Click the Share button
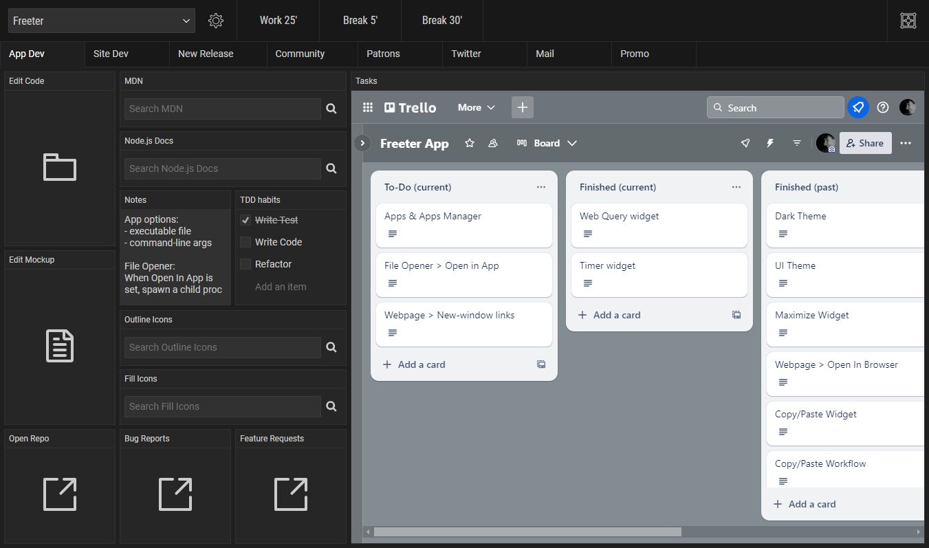 [x=865, y=143]
